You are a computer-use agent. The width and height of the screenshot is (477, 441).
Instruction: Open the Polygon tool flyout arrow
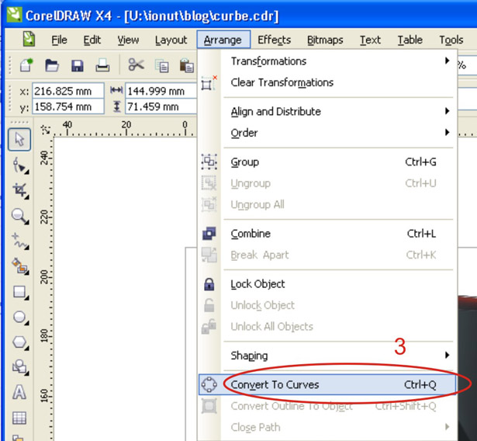point(27,348)
